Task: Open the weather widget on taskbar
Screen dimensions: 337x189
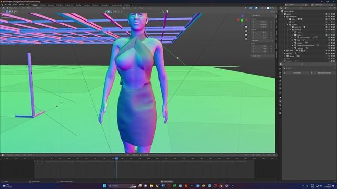Action: coord(6,186)
